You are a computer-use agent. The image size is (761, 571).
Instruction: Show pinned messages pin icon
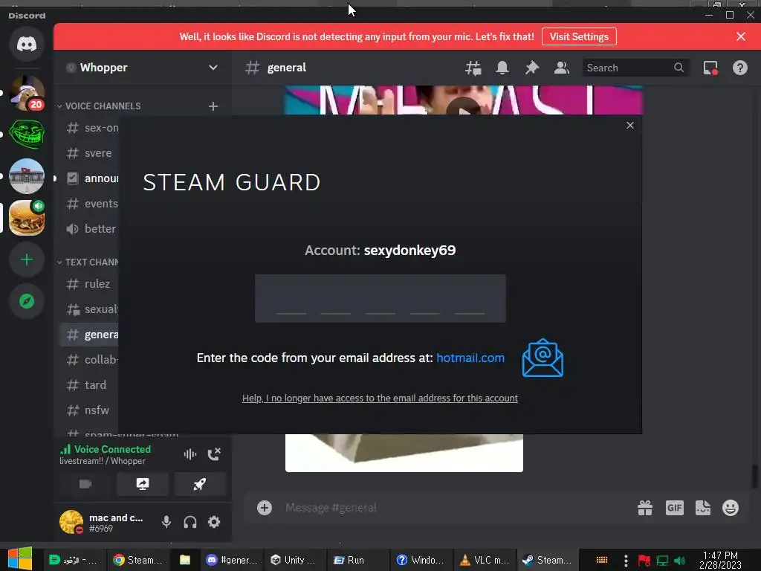coord(532,68)
